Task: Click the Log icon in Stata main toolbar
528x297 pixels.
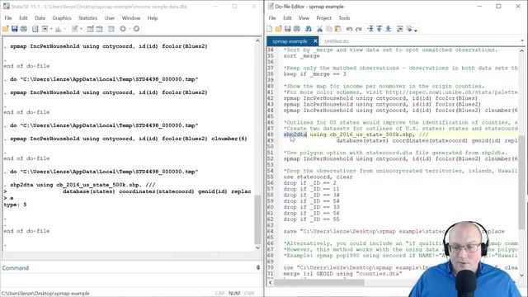Action: coord(35,29)
